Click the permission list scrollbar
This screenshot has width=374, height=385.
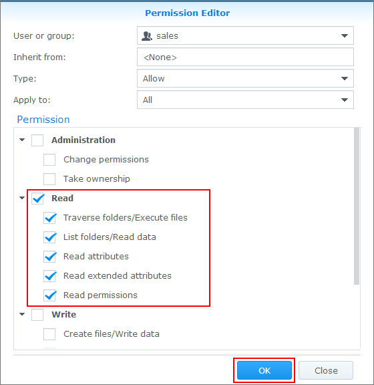point(357,207)
